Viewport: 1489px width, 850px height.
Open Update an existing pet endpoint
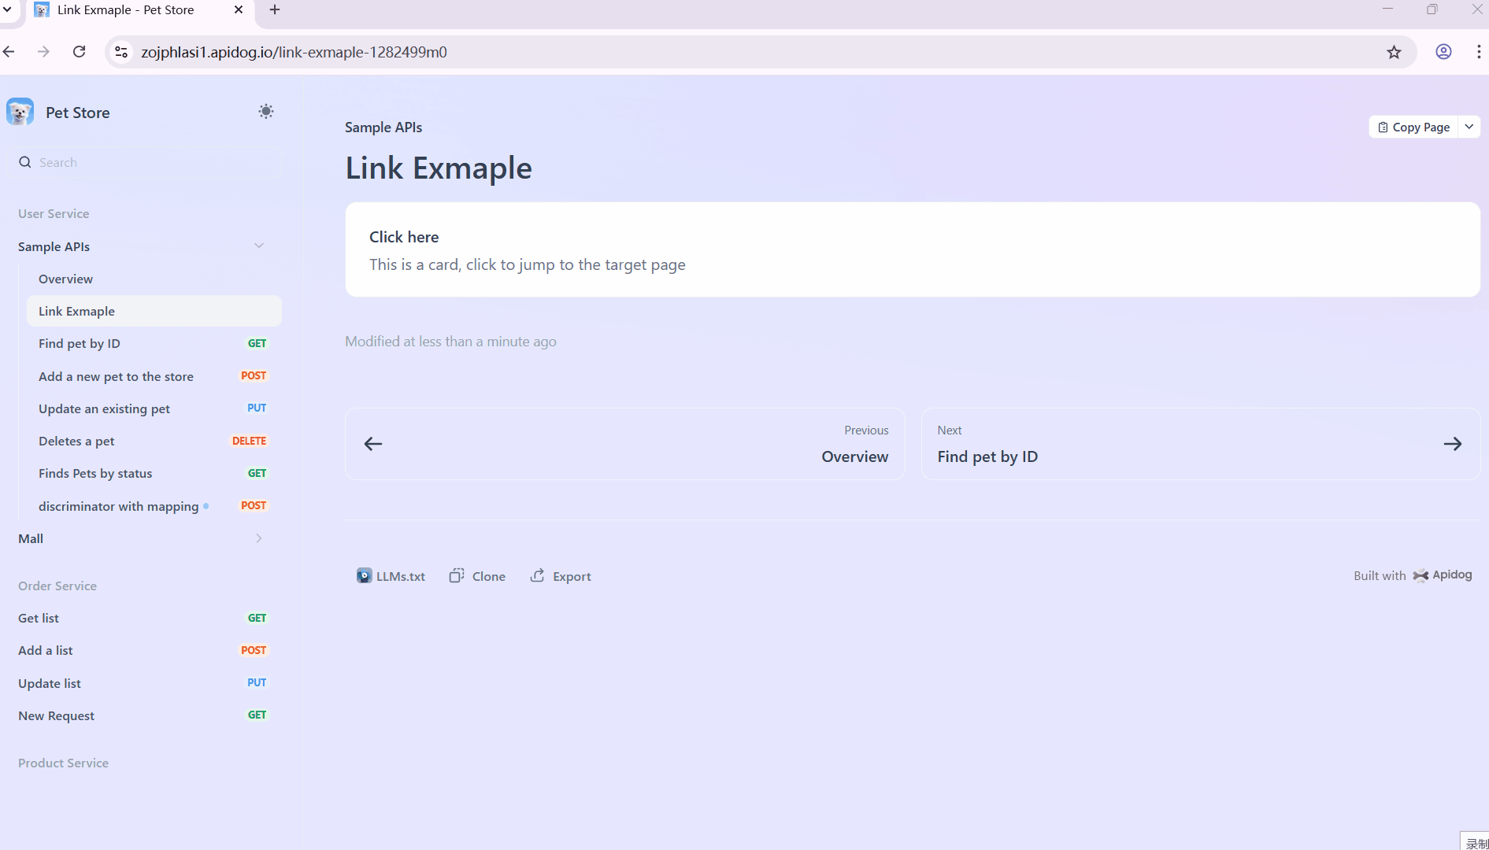click(154, 408)
